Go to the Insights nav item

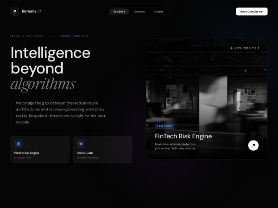point(158,12)
